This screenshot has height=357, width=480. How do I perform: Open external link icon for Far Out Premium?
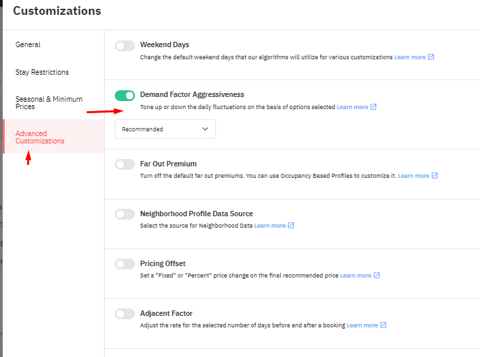(434, 176)
